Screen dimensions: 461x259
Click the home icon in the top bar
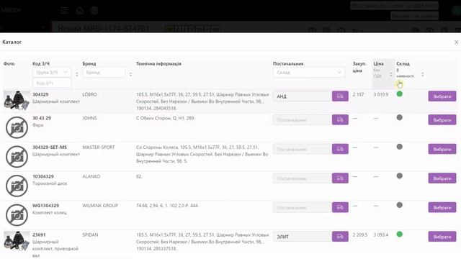tap(80, 11)
